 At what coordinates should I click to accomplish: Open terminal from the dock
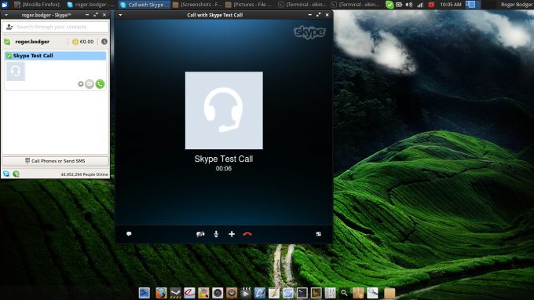(302, 293)
